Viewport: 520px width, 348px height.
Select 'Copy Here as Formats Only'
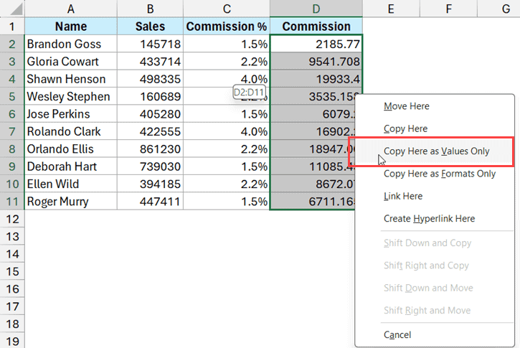(x=439, y=174)
